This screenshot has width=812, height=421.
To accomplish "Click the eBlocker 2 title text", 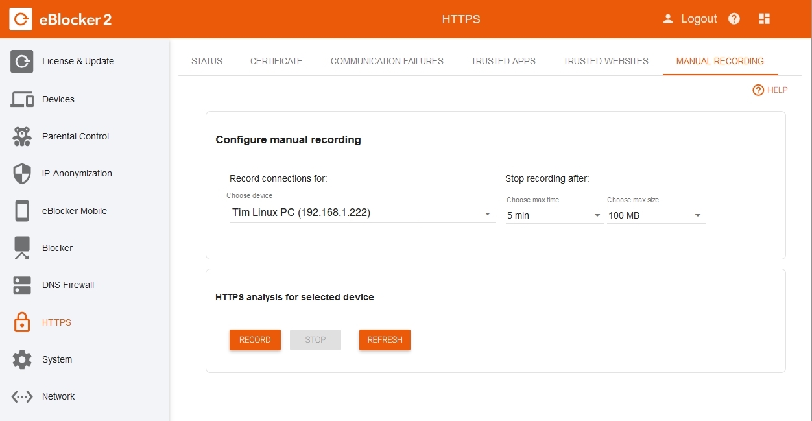I will pyautogui.click(x=76, y=19).
